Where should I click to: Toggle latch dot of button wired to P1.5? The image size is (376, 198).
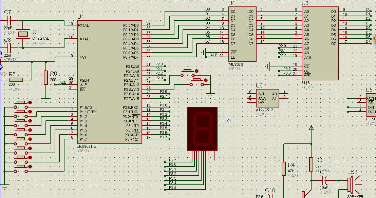coord(30,148)
